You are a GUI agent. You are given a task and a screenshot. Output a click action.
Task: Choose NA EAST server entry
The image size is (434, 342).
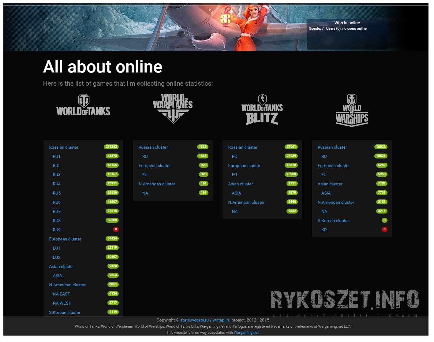[x=61, y=294]
